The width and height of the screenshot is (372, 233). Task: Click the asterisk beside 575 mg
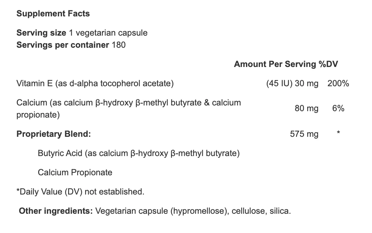(x=338, y=133)
